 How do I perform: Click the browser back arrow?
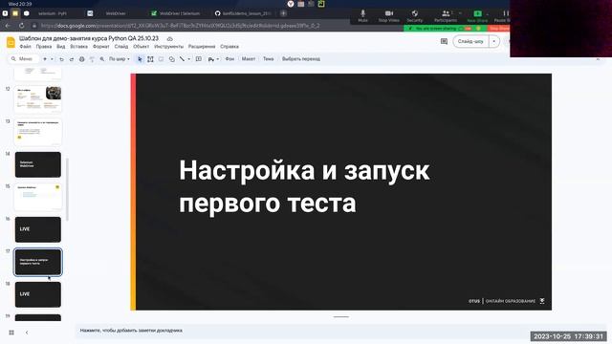[8, 26]
